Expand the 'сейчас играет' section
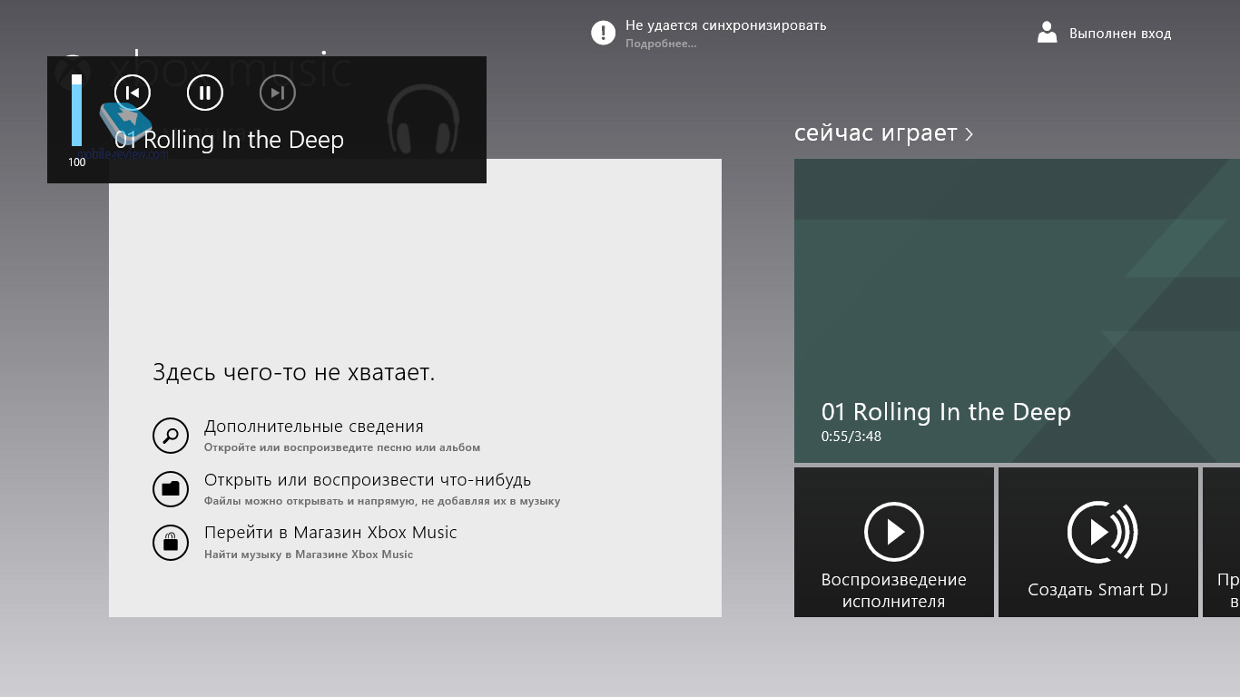This screenshot has width=1240, height=697. pos(883,133)
